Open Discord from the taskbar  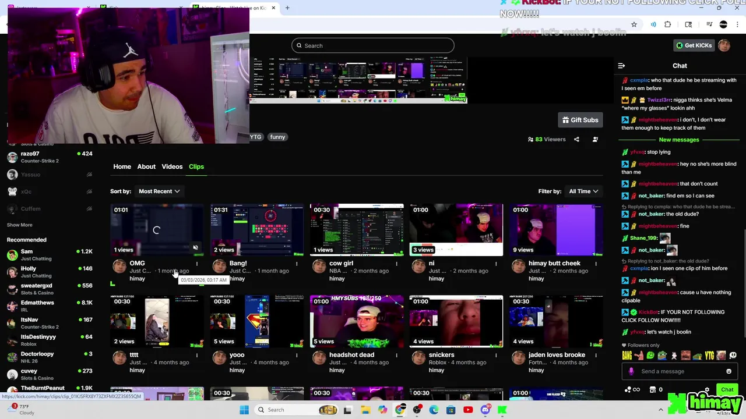click(485, 410)
